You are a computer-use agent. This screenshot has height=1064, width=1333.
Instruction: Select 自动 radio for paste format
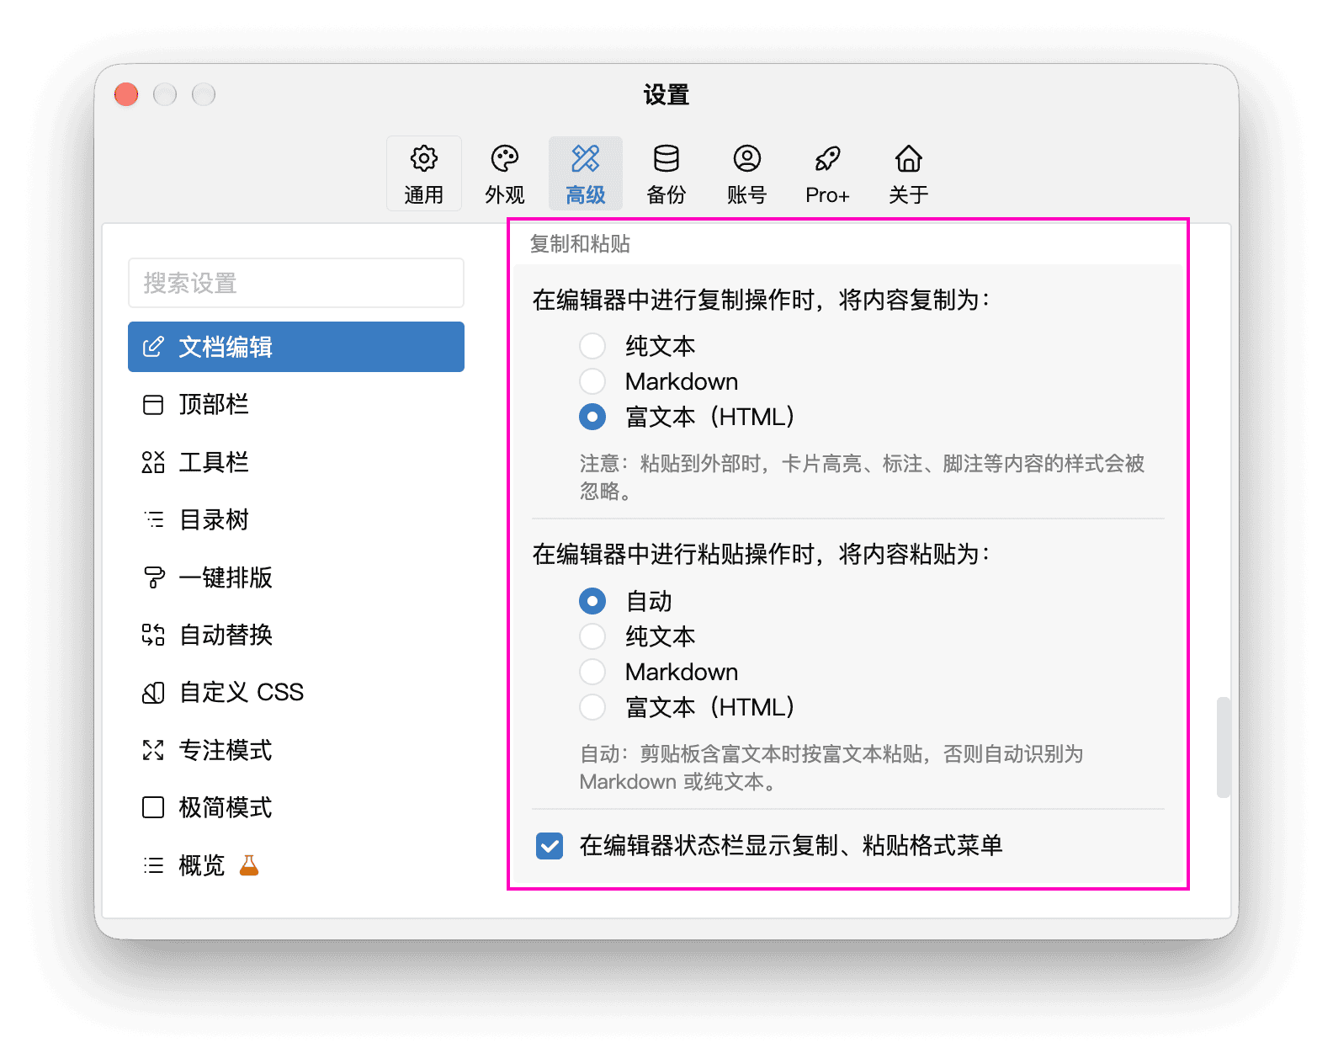592,601
